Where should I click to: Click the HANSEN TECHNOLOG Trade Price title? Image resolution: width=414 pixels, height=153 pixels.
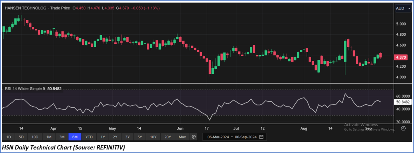tap(37, 8)
